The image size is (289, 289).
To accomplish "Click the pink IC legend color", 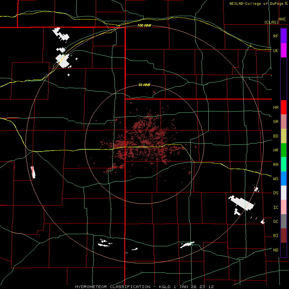I will (x=284, y=207).
